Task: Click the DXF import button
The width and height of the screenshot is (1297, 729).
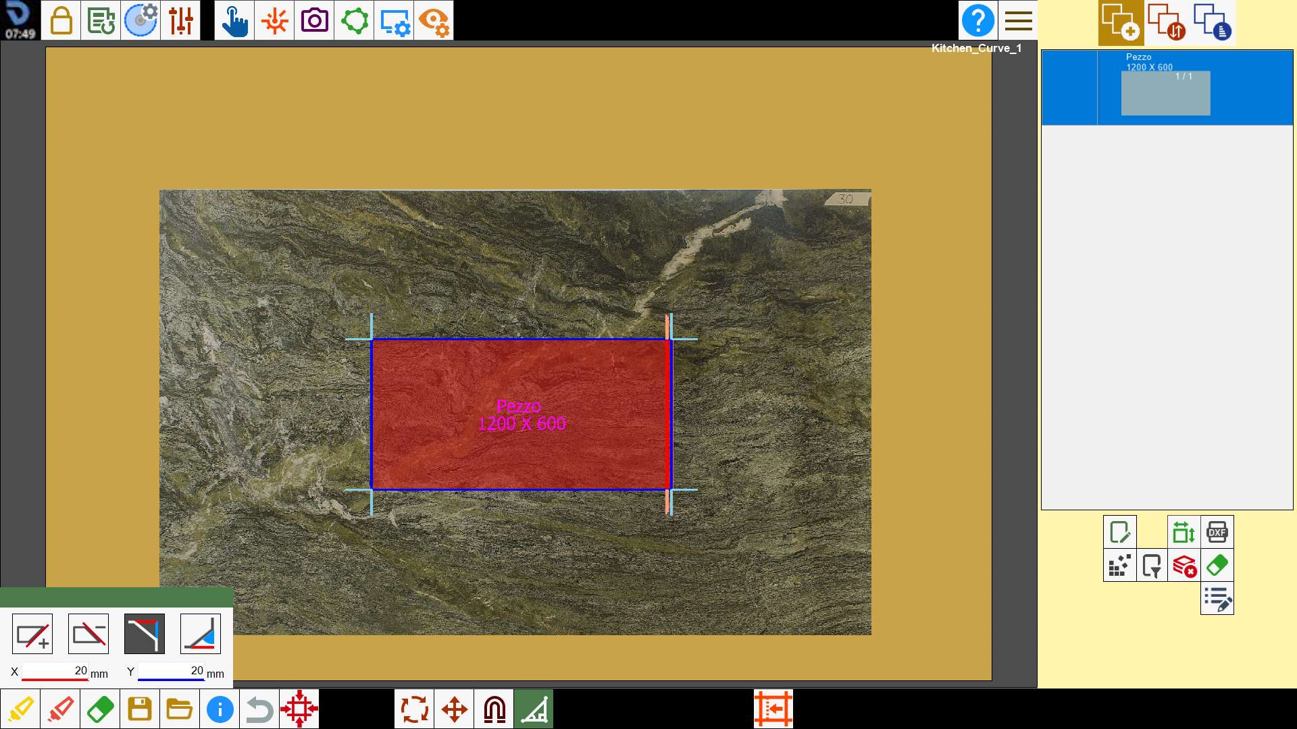Action: 1217,532
